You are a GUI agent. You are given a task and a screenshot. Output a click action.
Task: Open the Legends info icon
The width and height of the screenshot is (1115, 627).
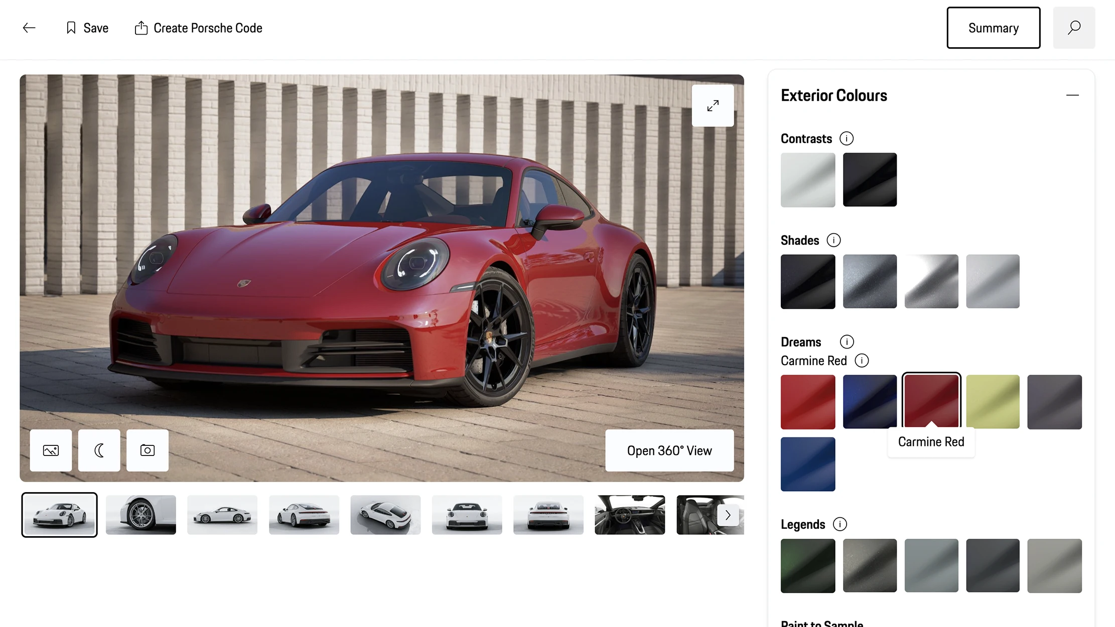[840, 524]
